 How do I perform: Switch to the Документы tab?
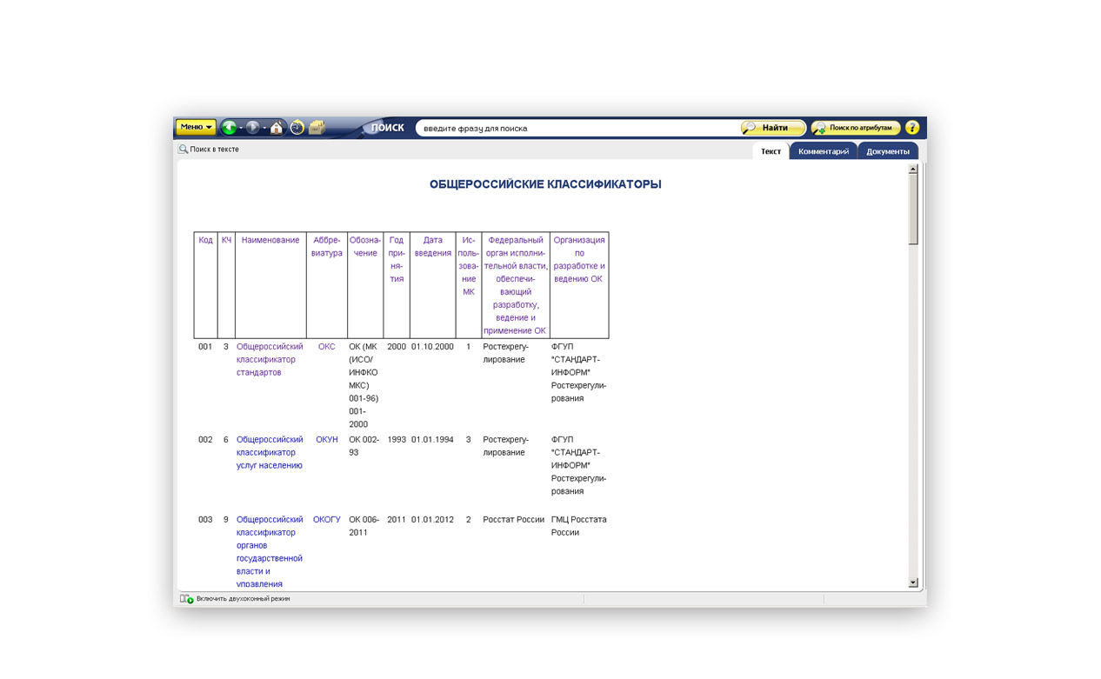pos(888,151)
